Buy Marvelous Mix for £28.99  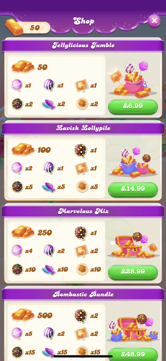[133, 272]
